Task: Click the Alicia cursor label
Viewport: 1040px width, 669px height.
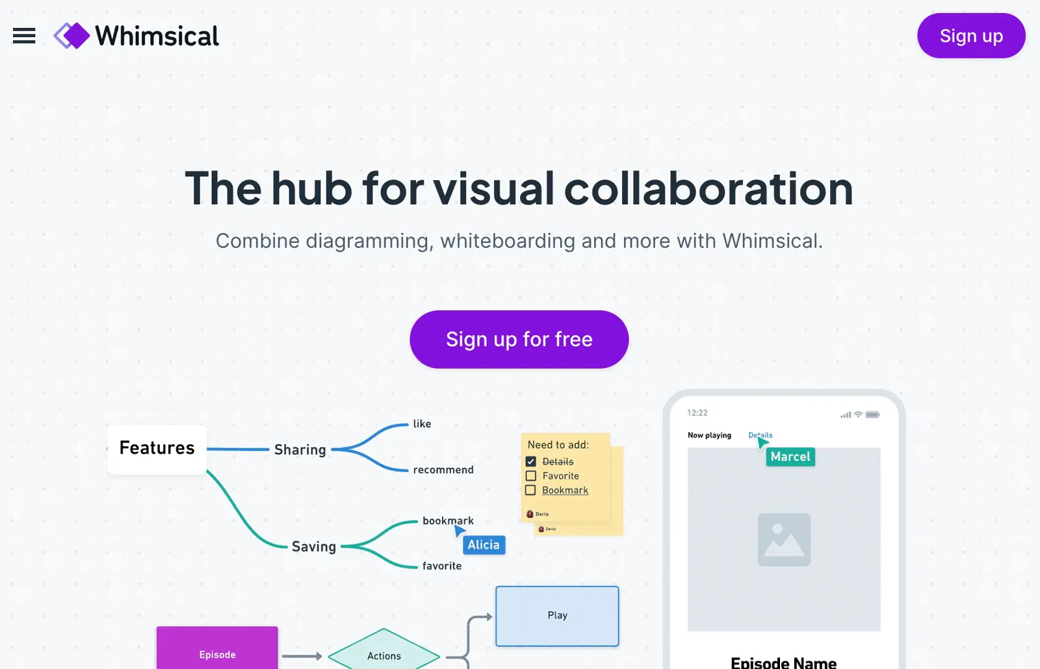Action: coord(484,545)
